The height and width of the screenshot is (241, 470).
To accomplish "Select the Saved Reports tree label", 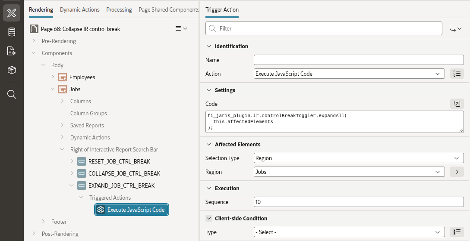I will pos(87,125).
